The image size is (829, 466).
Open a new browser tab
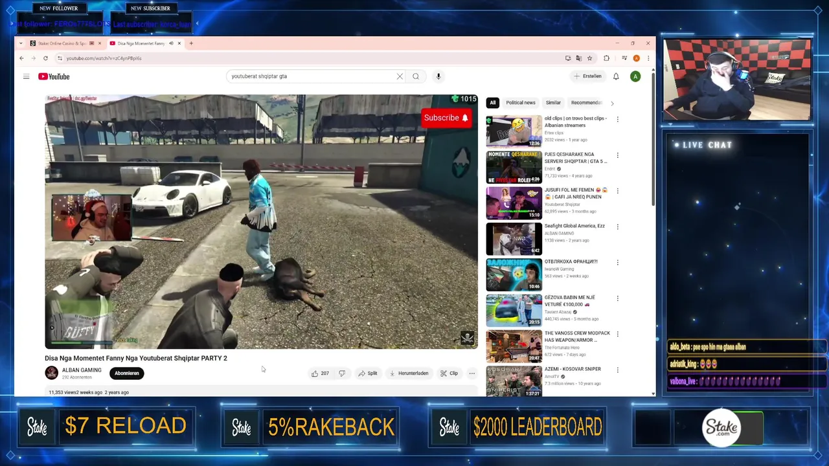pos(191,43)
